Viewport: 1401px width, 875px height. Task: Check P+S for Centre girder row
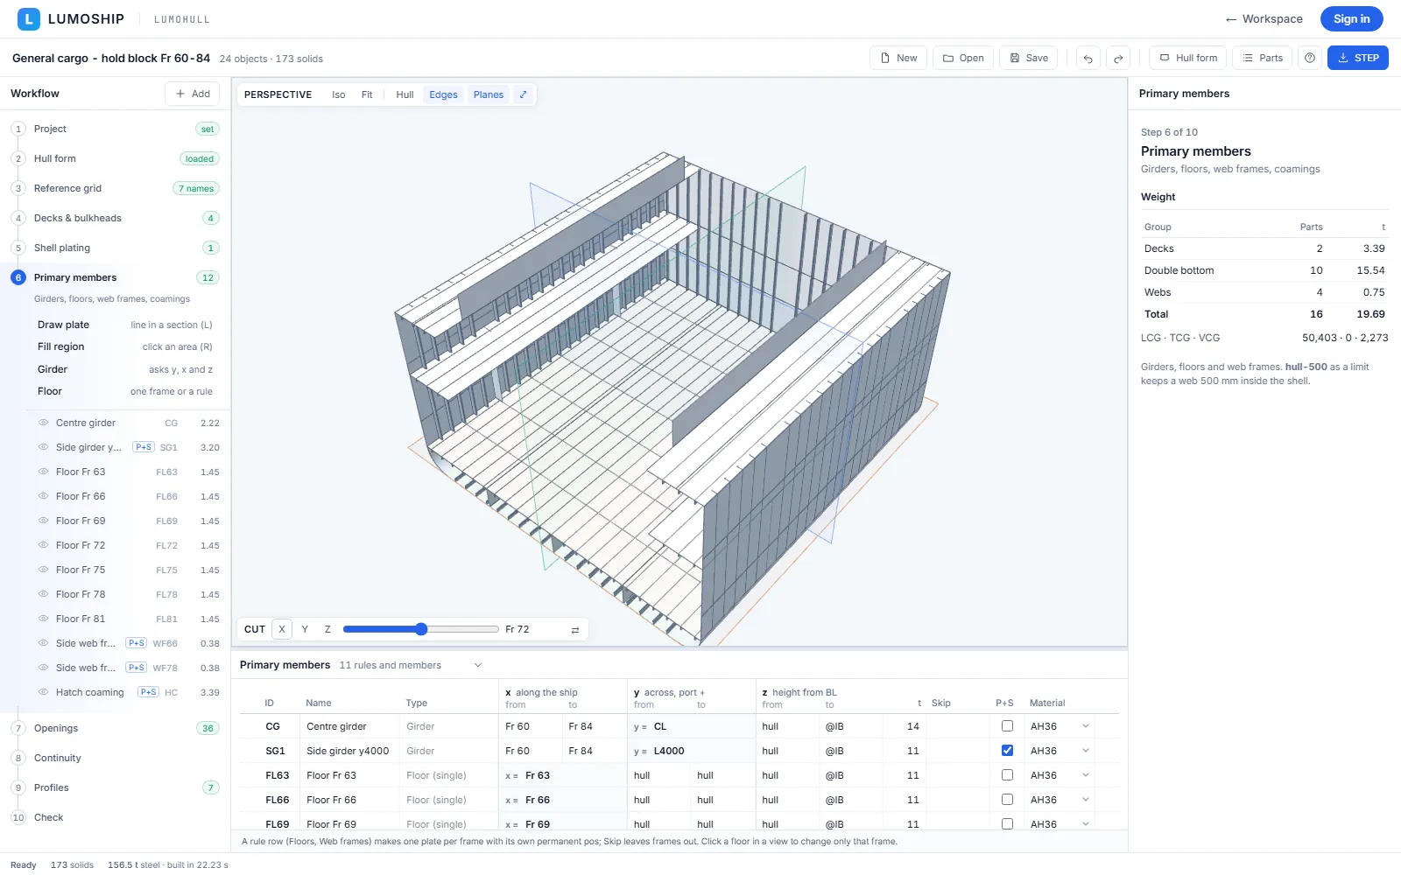coord(1007,726)
